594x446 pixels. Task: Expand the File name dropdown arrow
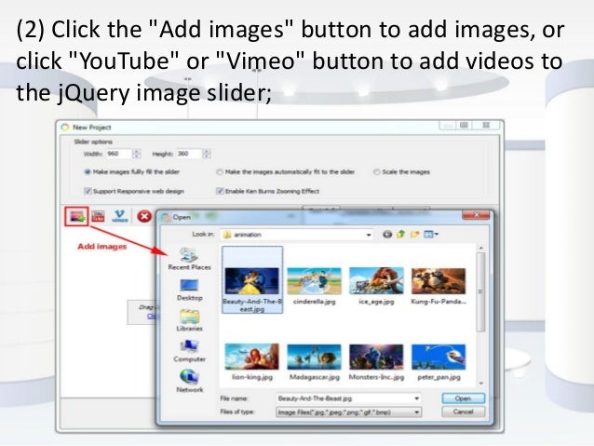[416, 399]
